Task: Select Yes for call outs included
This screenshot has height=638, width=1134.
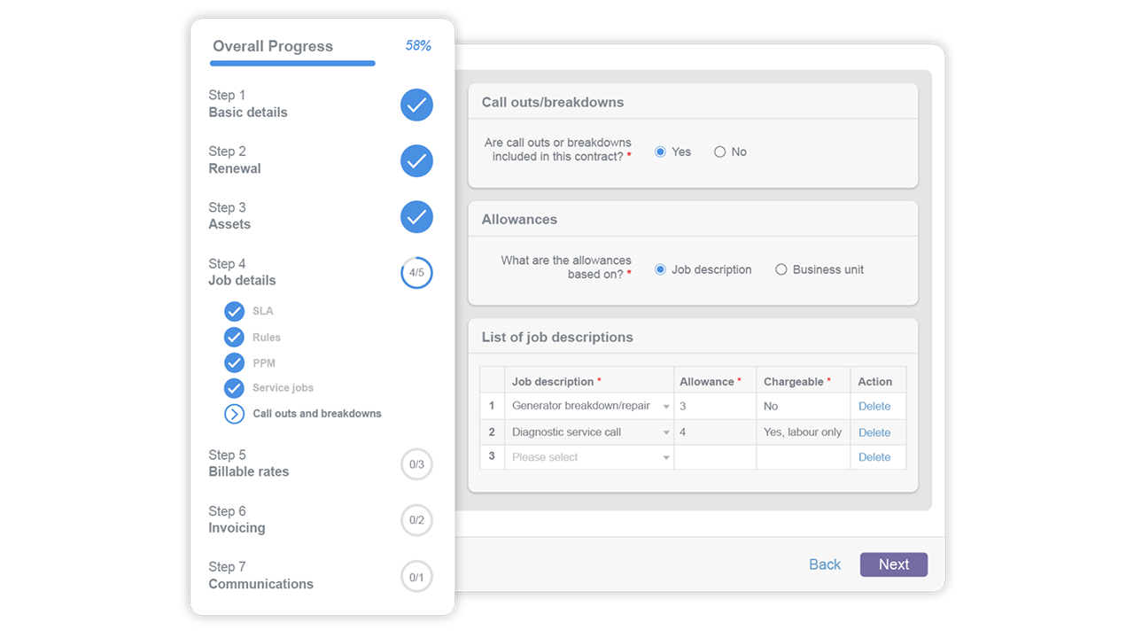Action: pyautogui.click(x=660, y=152)
